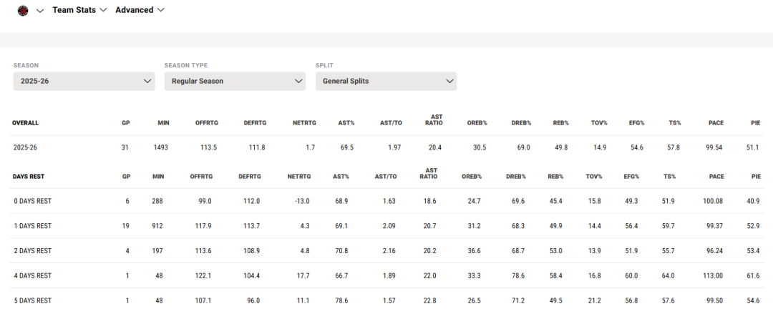The image size is (773, 314).
Task: Open the Split dropdown showing General Splits
Action: coord(386,82)
